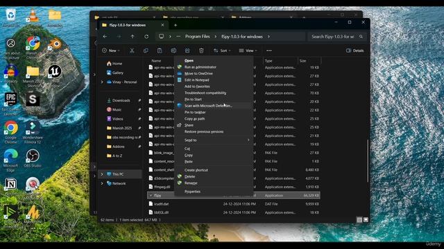Click the Delete trash icon in Explorer toolbar

click(x=201, y=50)
